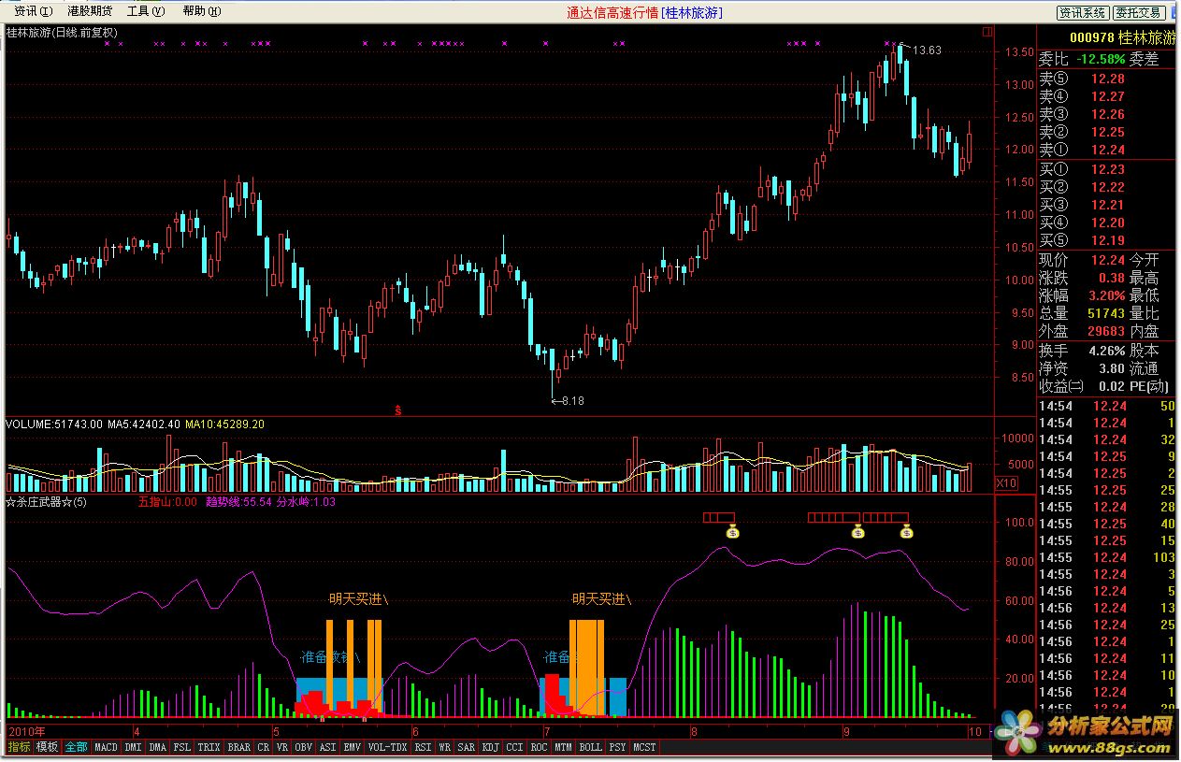Click the 外盘 29683 value

(x=1106, y=331)
